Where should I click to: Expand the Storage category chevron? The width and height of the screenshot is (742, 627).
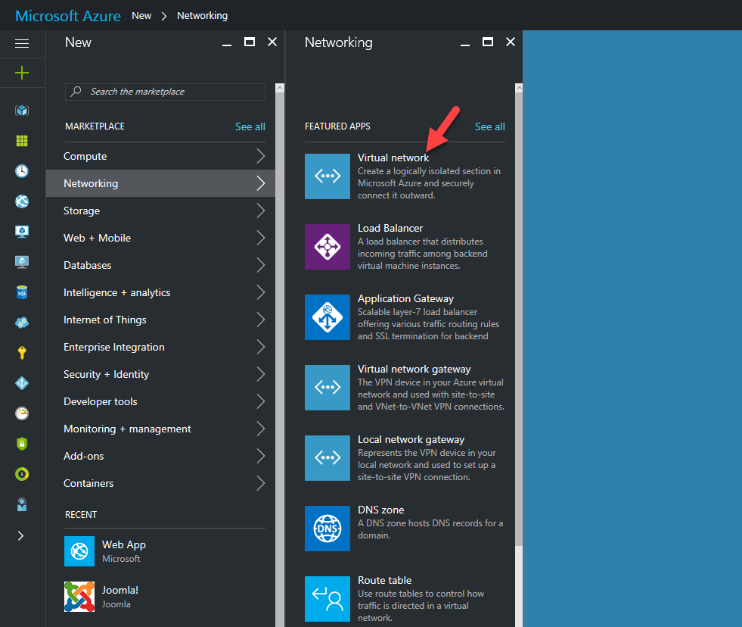click(261, 211)
